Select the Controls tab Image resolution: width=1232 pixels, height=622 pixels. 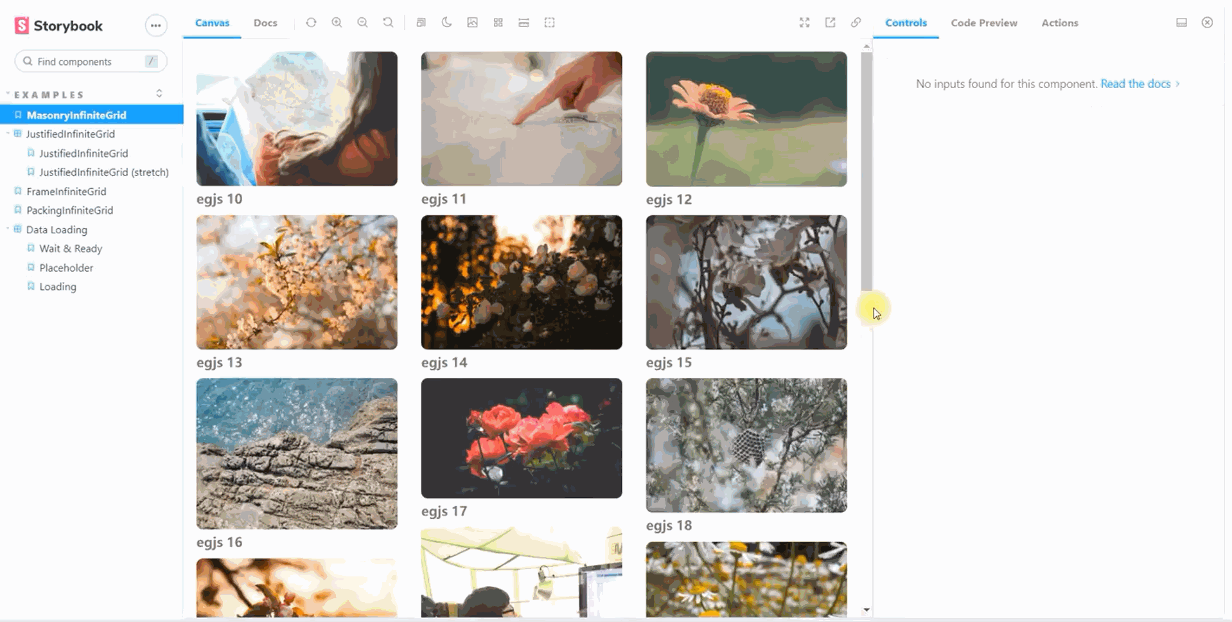pyautogui.click(x=906, y=23)
